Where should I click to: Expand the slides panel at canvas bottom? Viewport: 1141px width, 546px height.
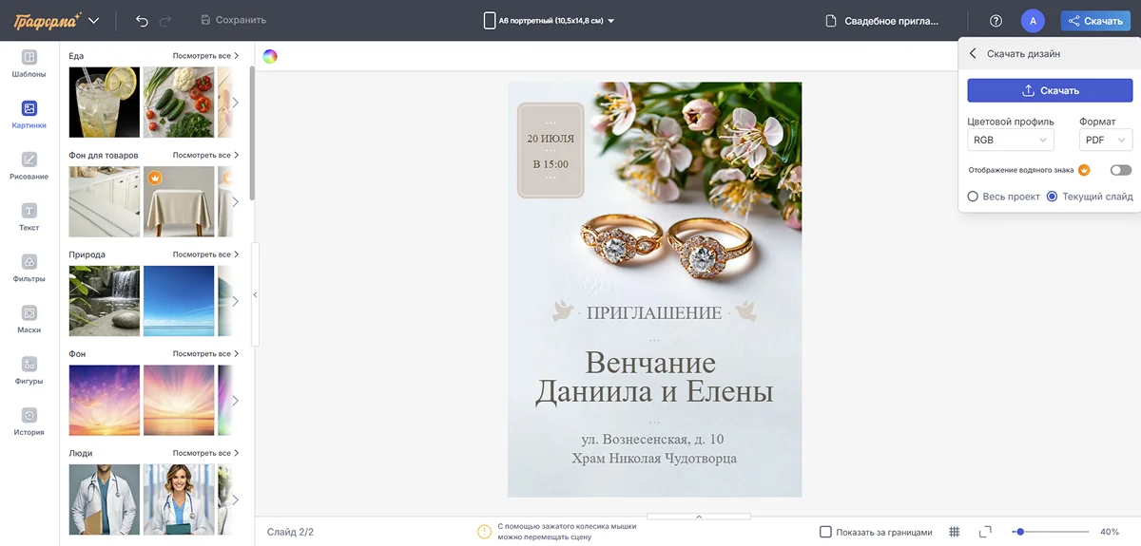699,518
